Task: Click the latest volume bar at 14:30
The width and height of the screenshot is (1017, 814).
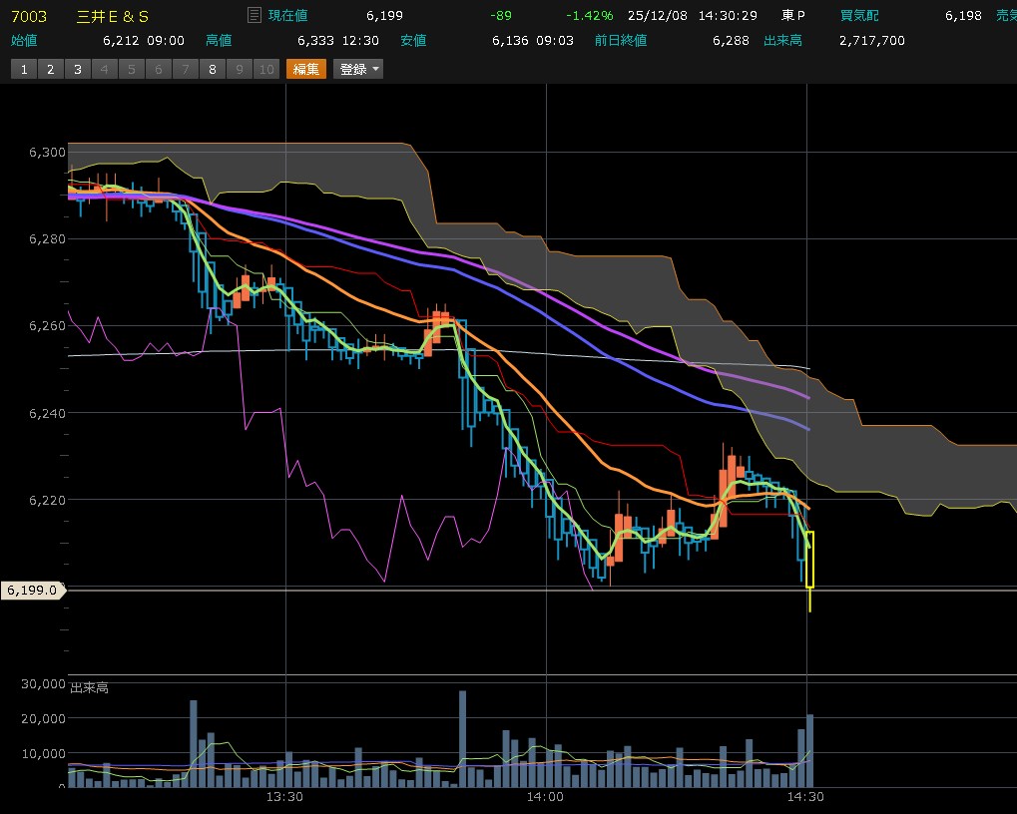Action: tap(809, 750)
